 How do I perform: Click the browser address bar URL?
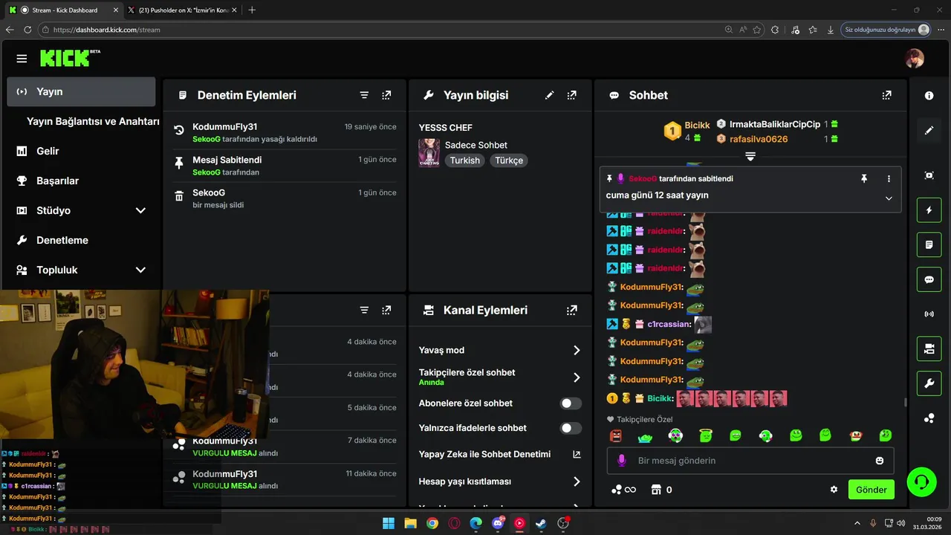point(107,30)
